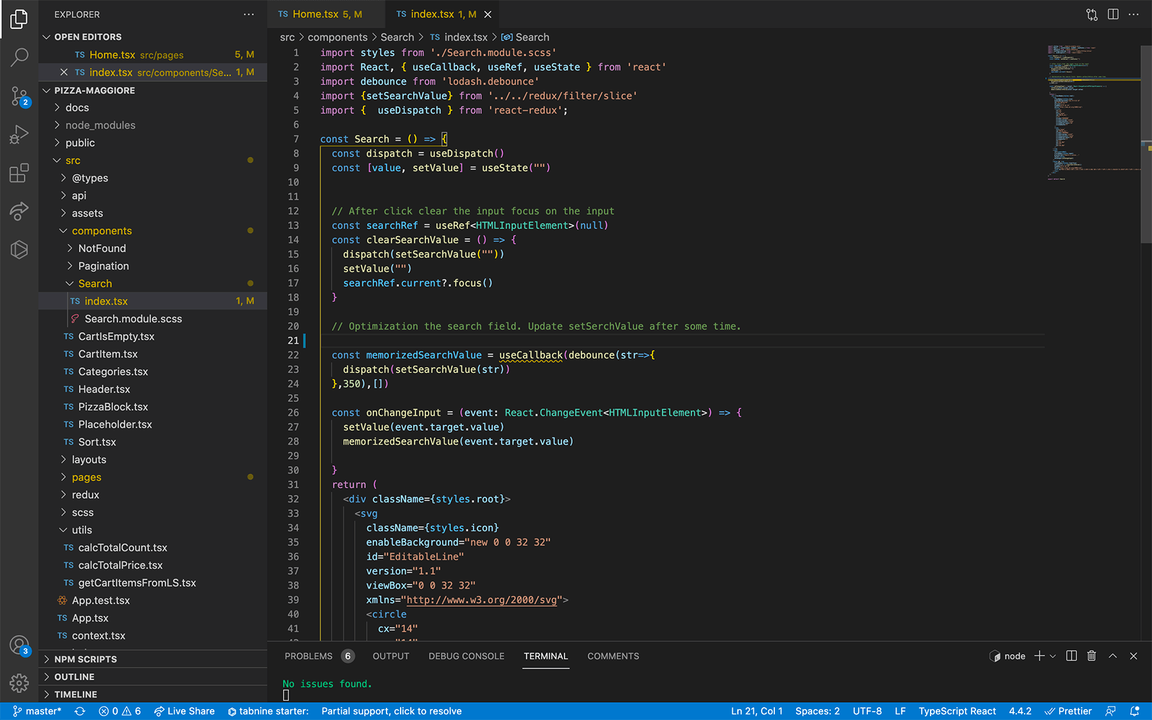Image resolution: width=1152 pixels, height=720 pixels.
Task: Open editor more actions ellipsis menu
Action: click(1134, 14)
